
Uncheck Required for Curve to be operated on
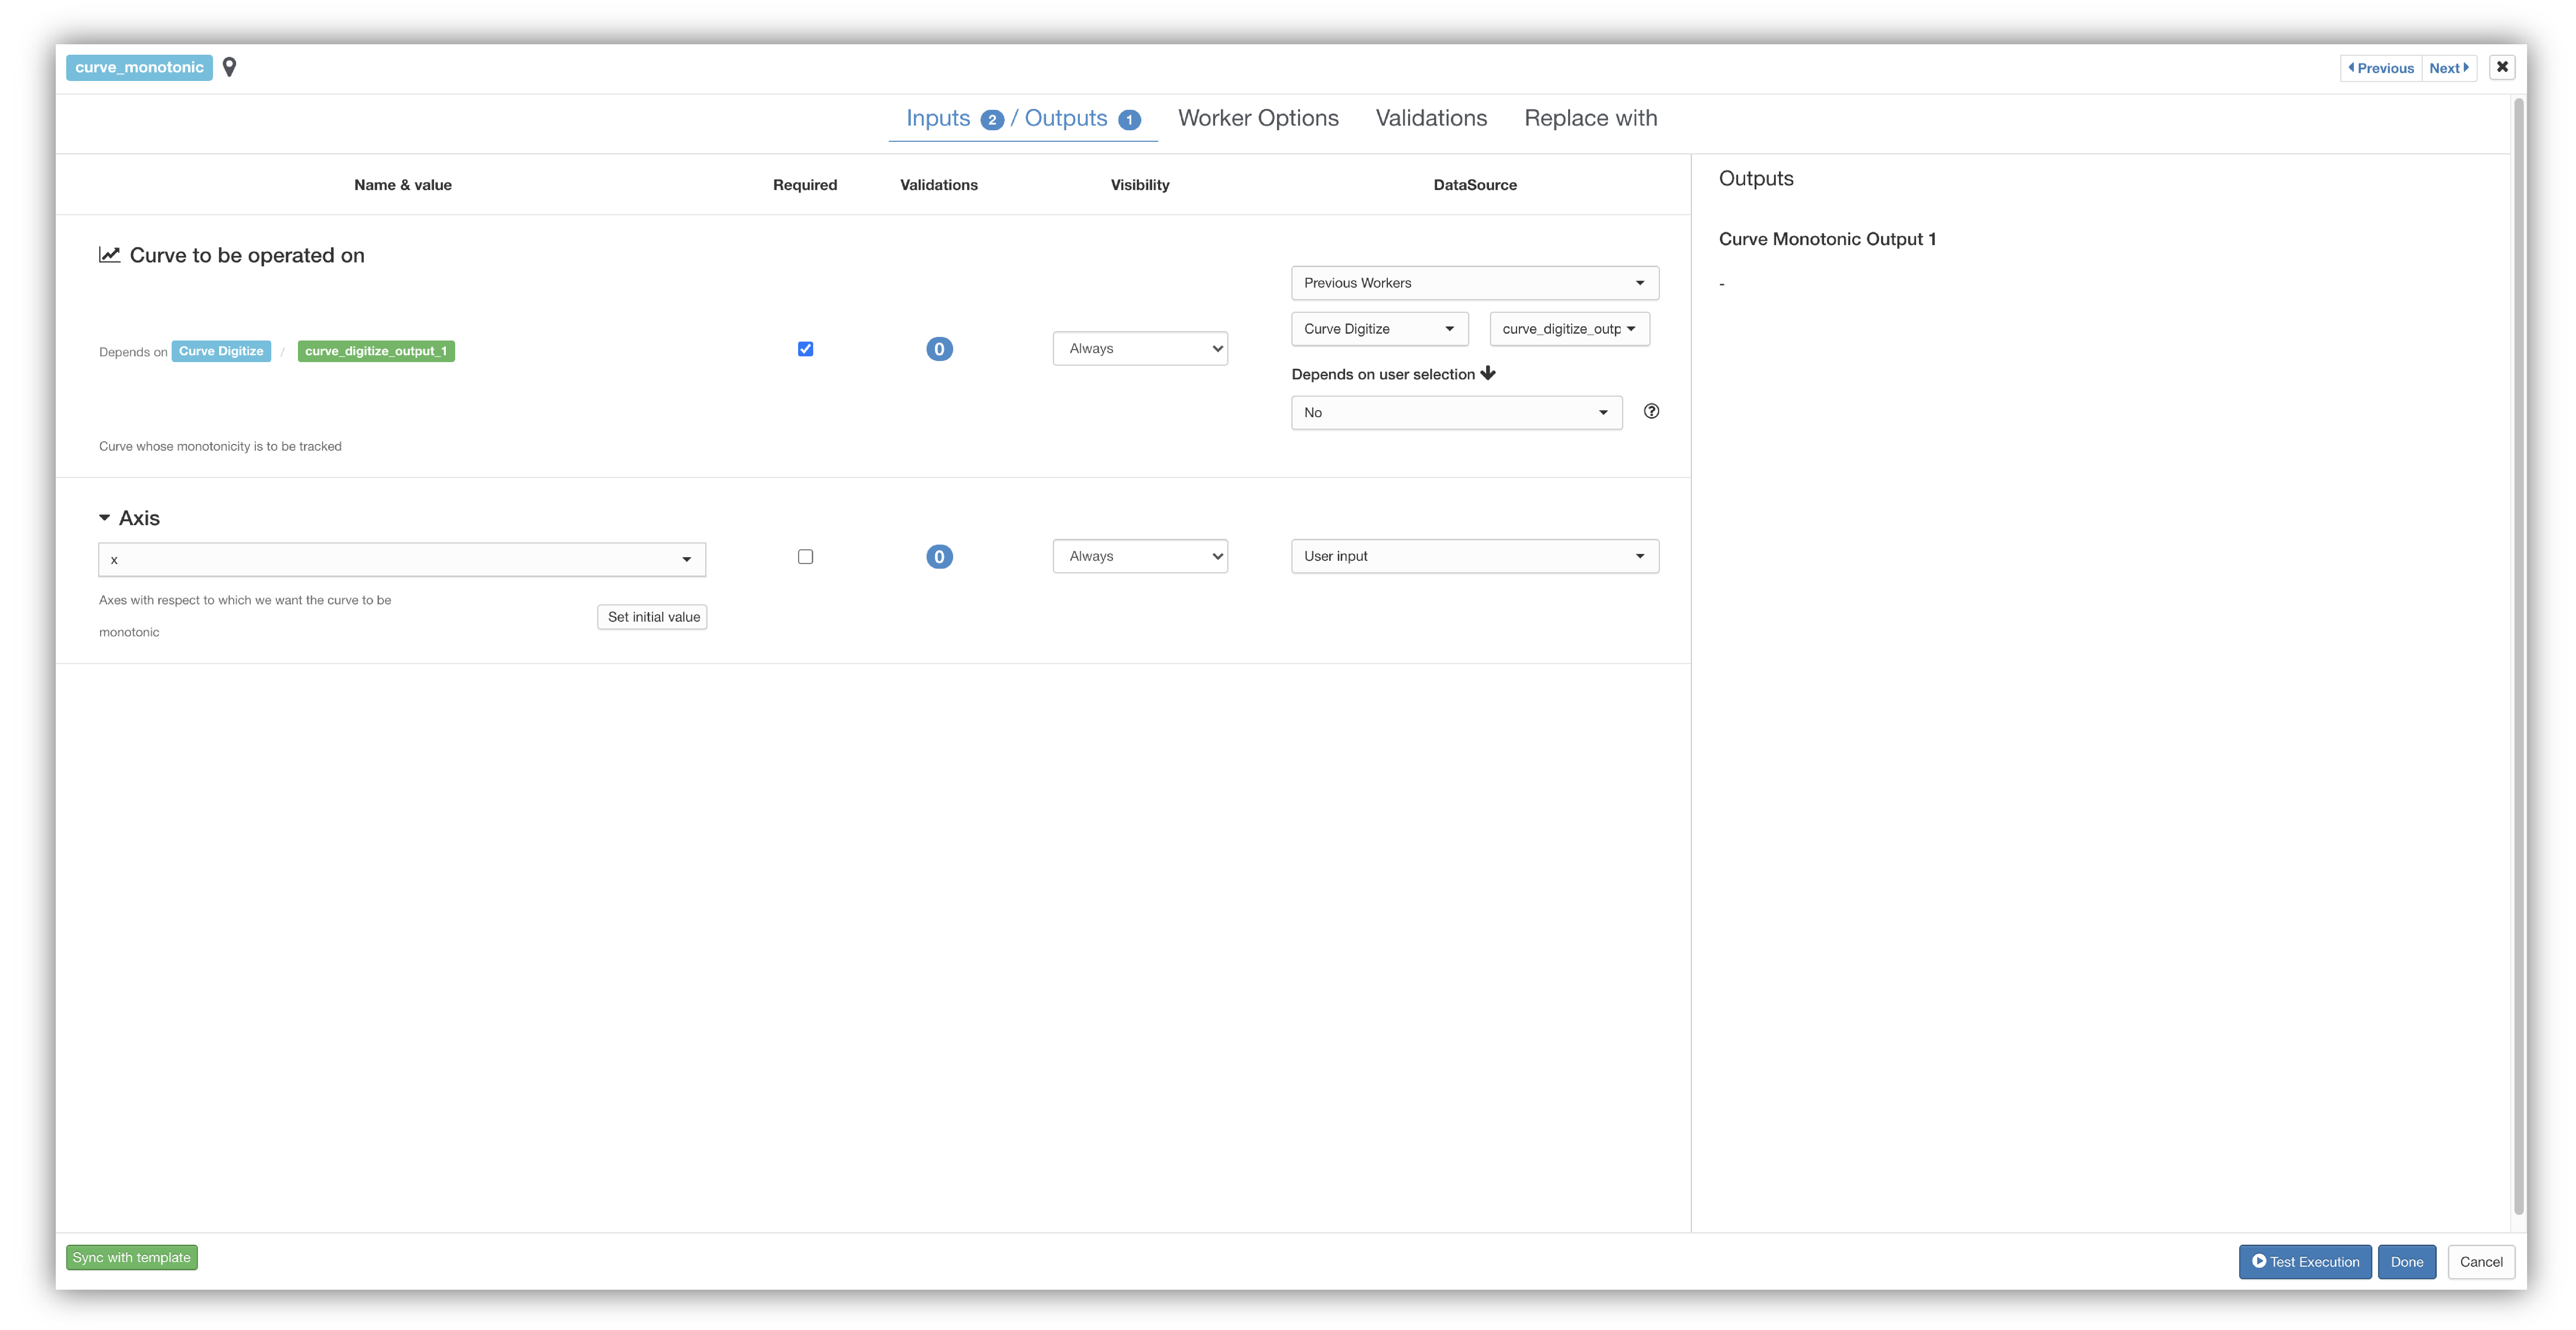click(805, 349)
